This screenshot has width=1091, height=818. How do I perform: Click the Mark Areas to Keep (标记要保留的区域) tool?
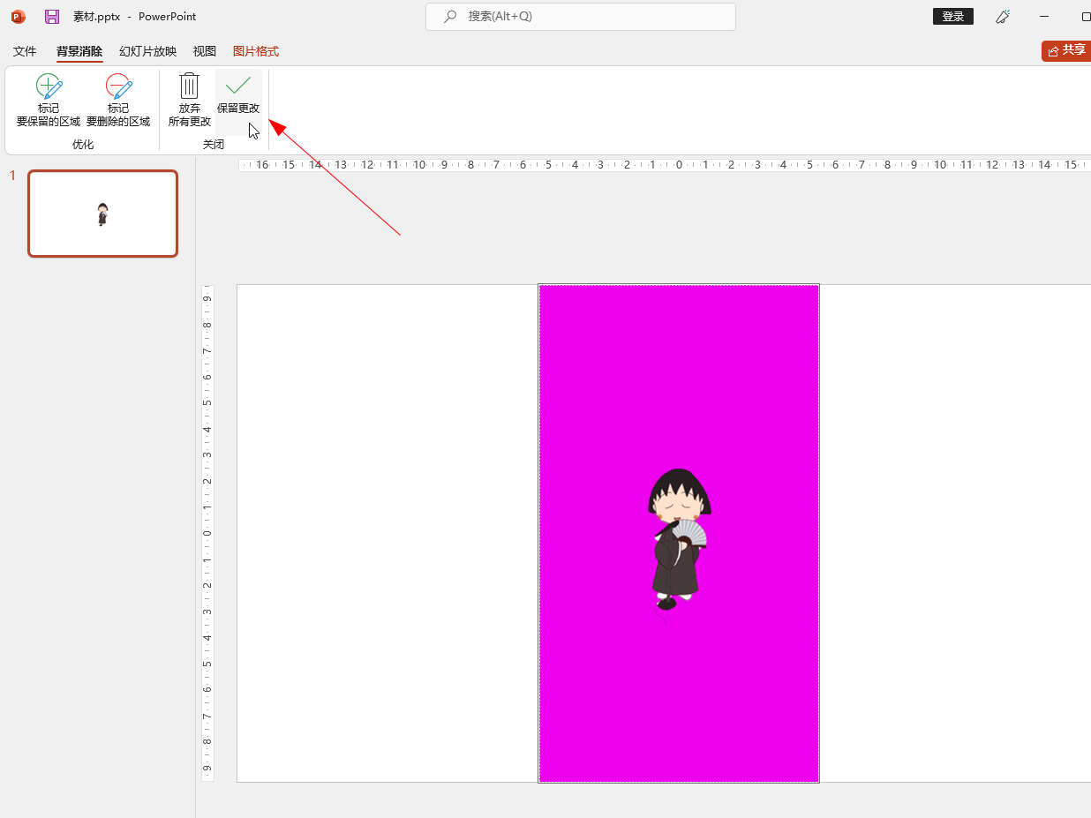pyautogui.click(x=49, y=101)
